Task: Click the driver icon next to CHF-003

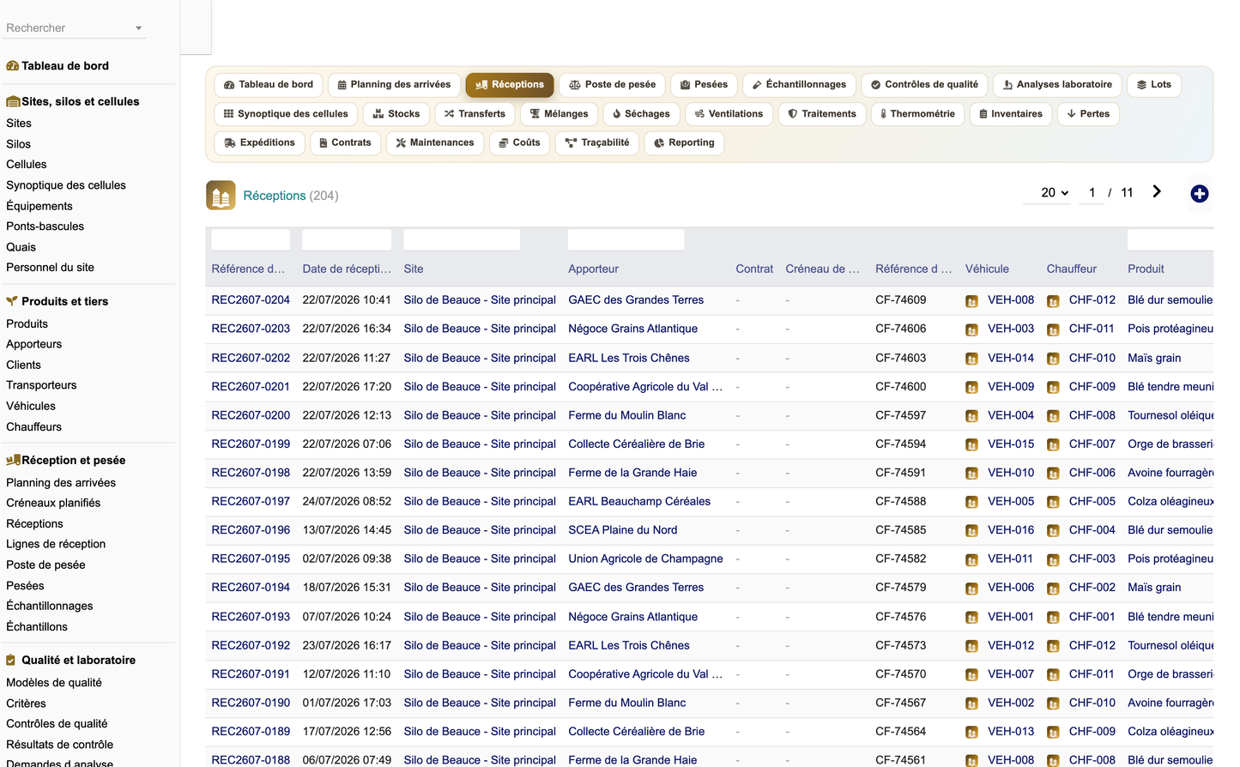Action: coord(1053,559)
